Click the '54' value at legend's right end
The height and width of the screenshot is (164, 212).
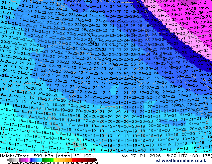[96, 163]
